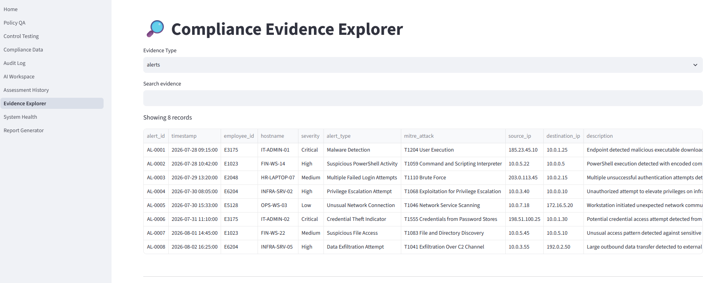714x283 pixels.
Task: Select cell AL-0004
Action: [156, 192]
